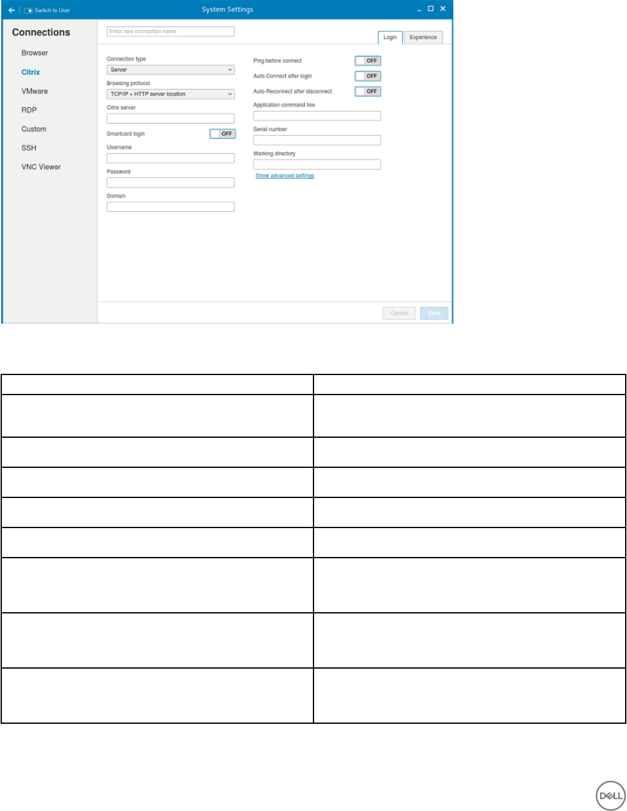Select VNC Viewer in Connections sidebar
This screenshot has height=811, width=627.
[x=41, y=167]
